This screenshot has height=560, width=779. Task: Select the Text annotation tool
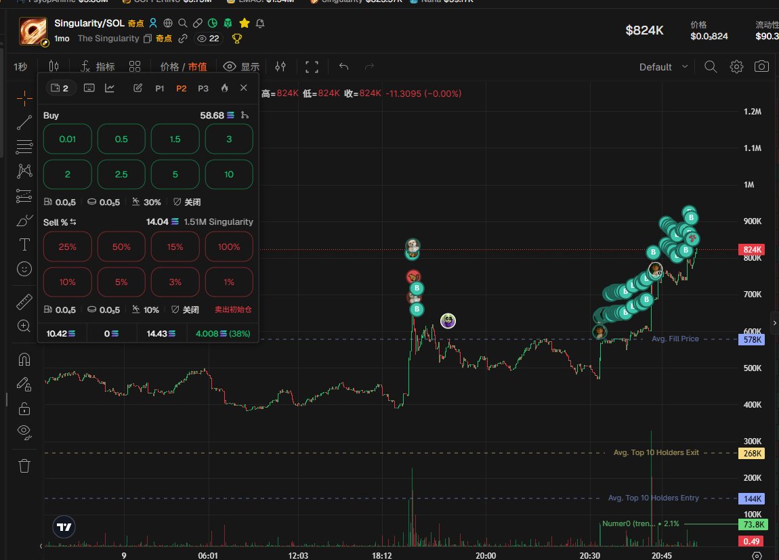24,244
